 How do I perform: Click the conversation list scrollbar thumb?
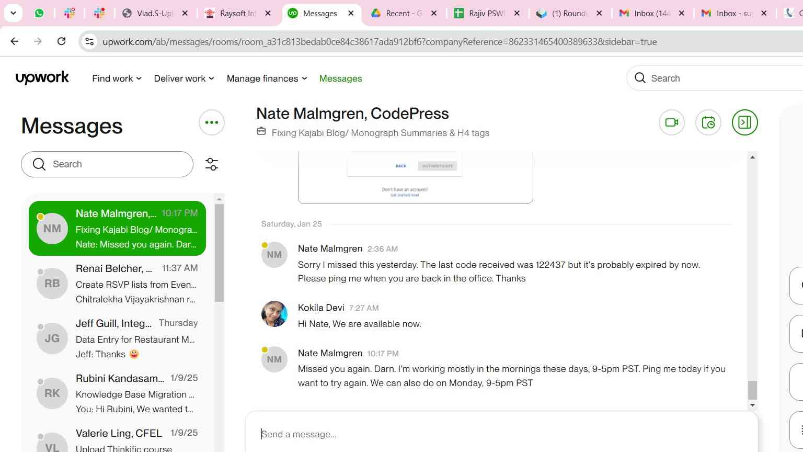219,253
